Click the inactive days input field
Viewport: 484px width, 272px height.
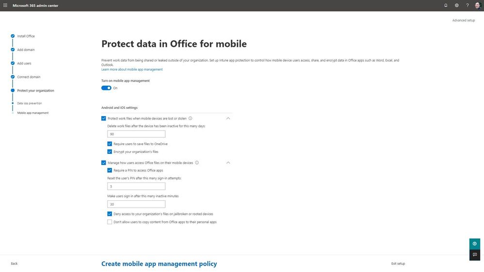tap(136, 134)
